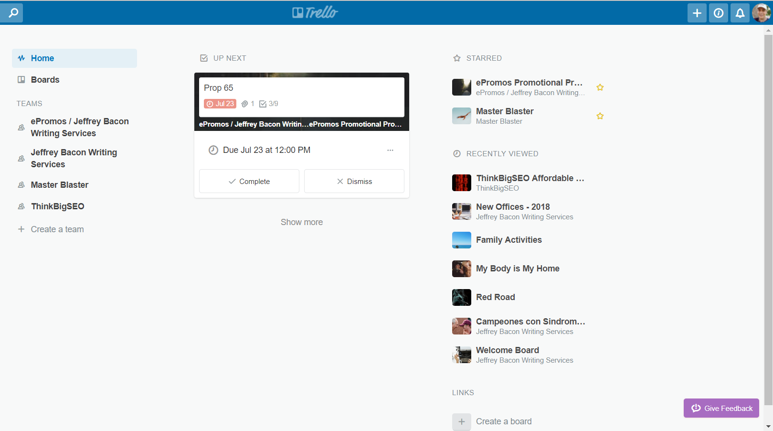
Task: Open the create plus button in header
Action: (x=697, y=13)
